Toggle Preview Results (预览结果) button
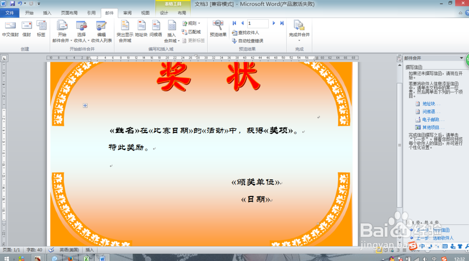The width and height of the screenshot is (469, 261). (218, 29)
